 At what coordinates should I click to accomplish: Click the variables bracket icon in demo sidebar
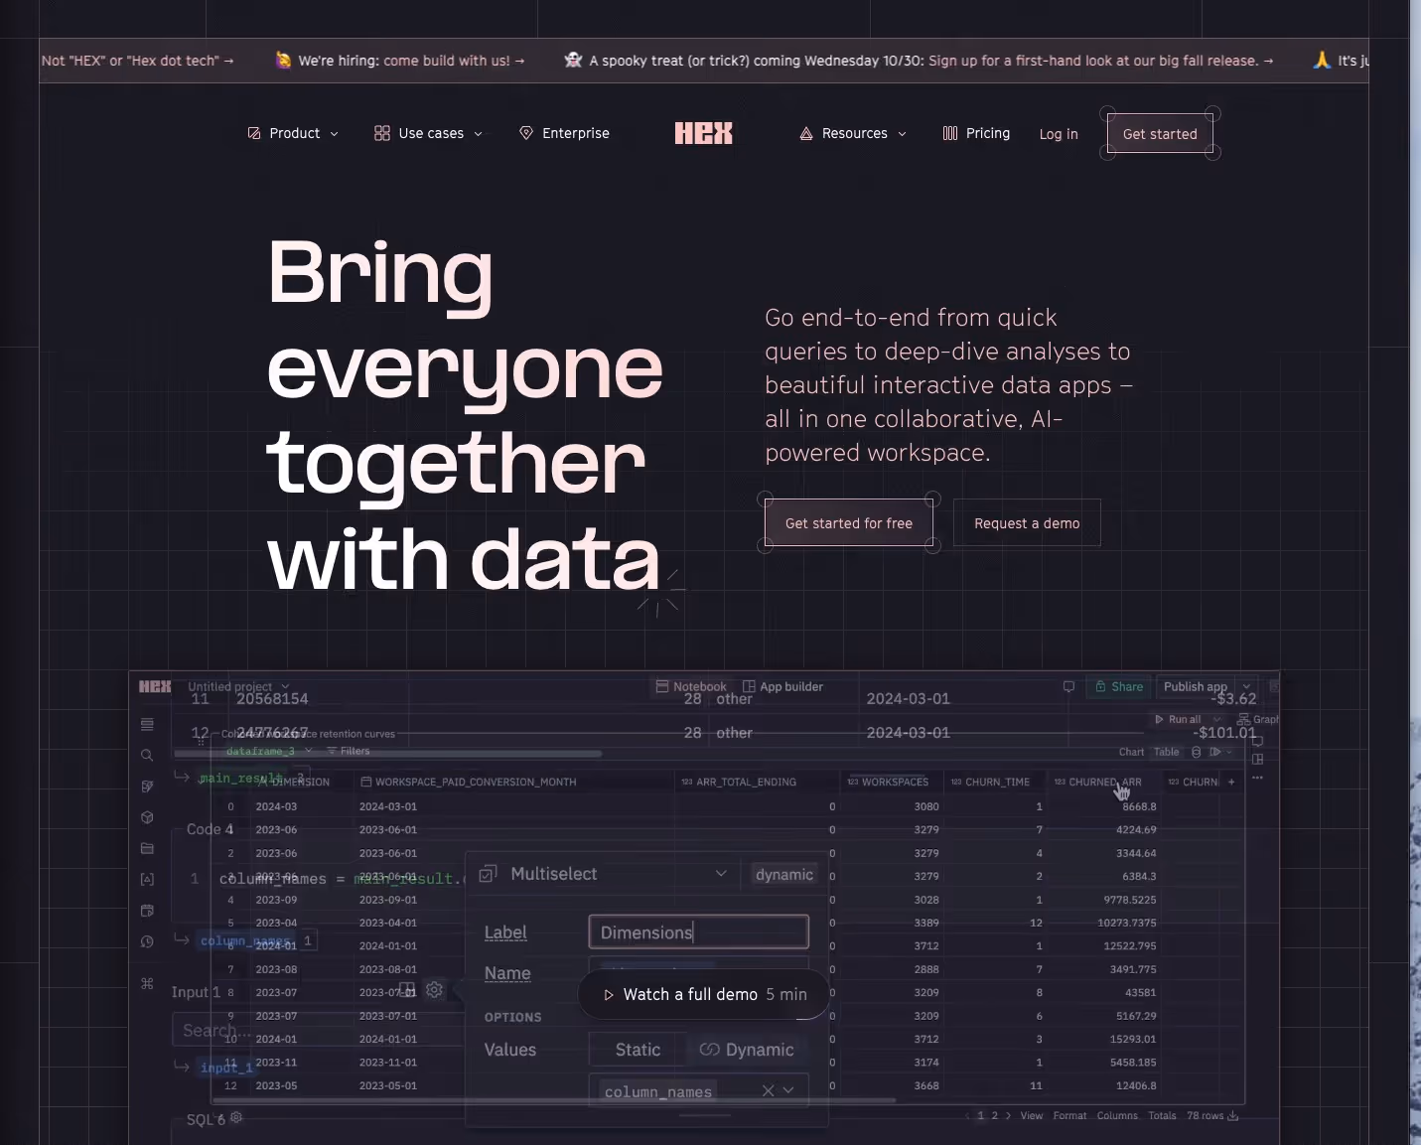tap(147, 879)
